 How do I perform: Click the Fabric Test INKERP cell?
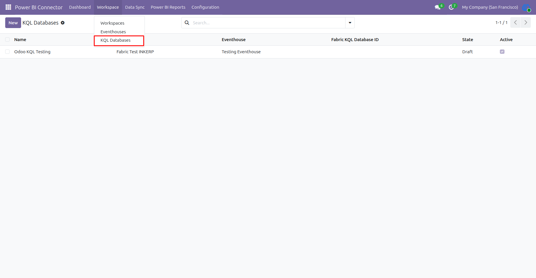click(135, 52)
